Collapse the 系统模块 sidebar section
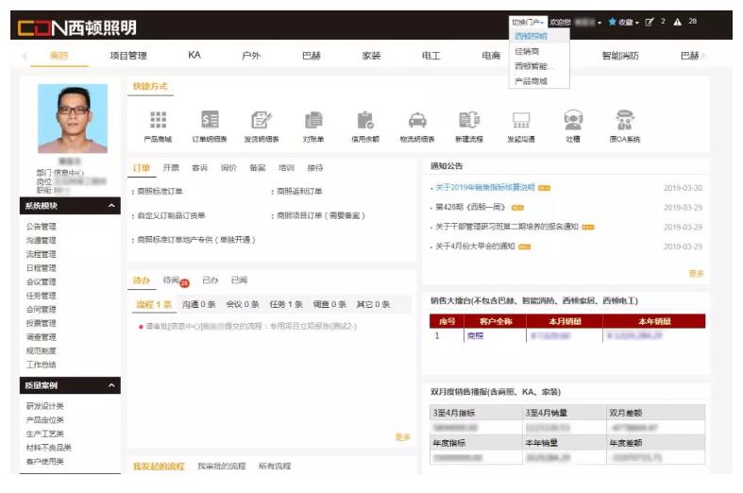743x493 pixels. tap(112, 206)
